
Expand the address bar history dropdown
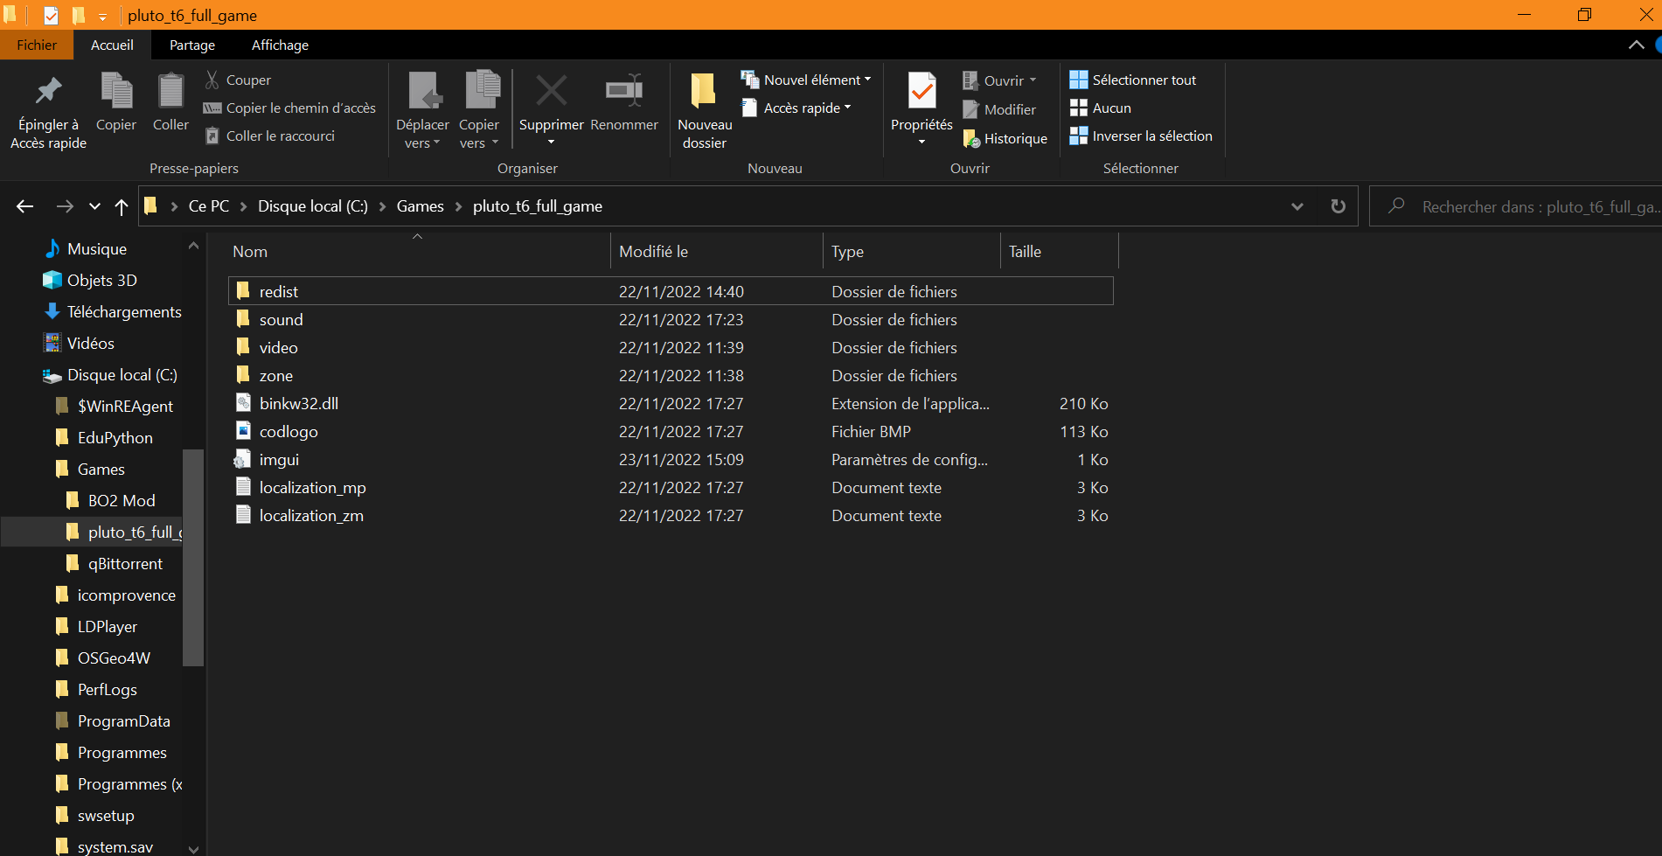tap(1297, 206)
